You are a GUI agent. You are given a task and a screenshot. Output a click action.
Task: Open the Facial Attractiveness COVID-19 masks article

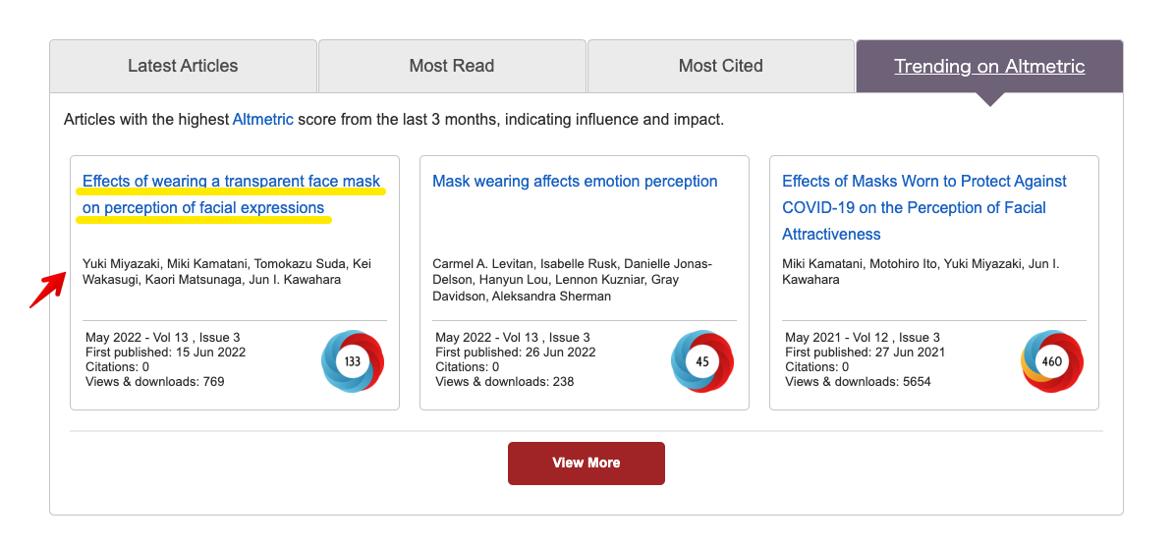click(923, 207)
